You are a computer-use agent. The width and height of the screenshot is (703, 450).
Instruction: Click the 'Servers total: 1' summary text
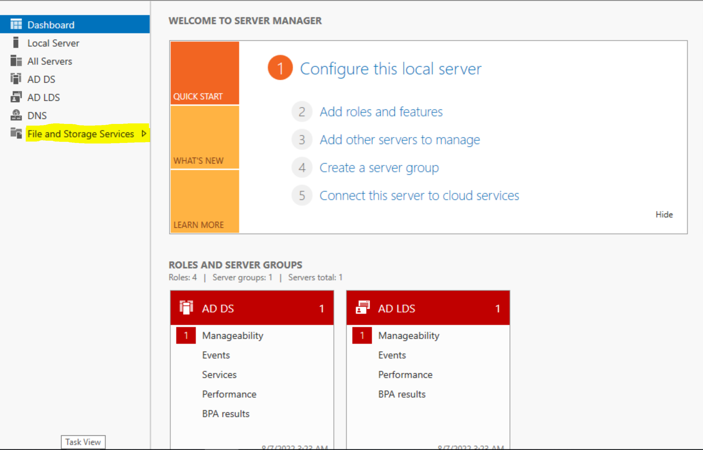pos(315,277)
